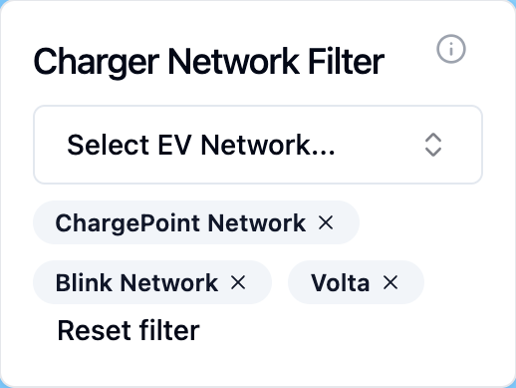This screenshot has height=388, width=516.
Task: Focus the EV Network selection field
Action: (x=258, y=145)
